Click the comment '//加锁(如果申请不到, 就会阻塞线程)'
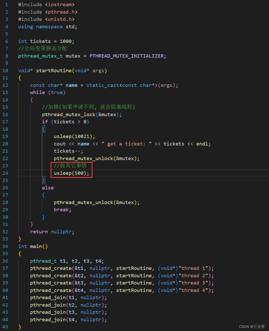This screenshot has height=331, width=269. coord(89,107)
